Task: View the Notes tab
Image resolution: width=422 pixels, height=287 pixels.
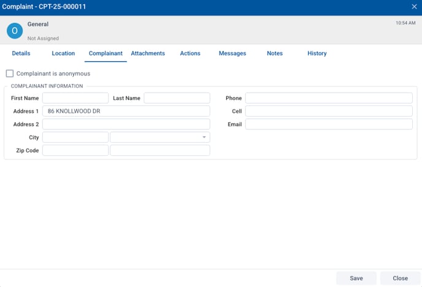Action: tap(275, 53)
